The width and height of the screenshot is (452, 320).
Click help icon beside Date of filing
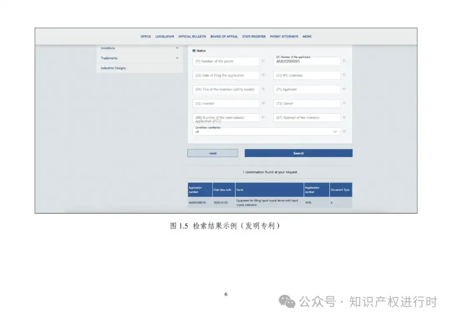point(263,75)
